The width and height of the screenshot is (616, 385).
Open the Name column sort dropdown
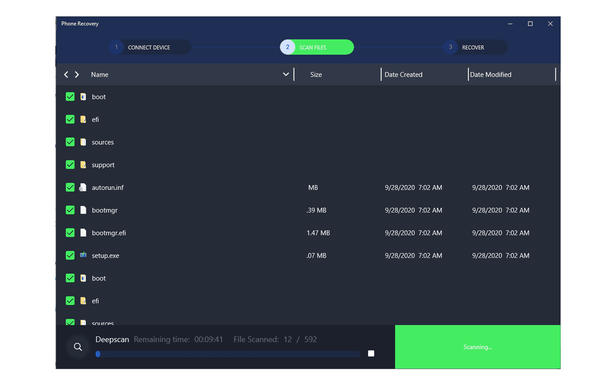pyautogui.click(x=286, y=74)
